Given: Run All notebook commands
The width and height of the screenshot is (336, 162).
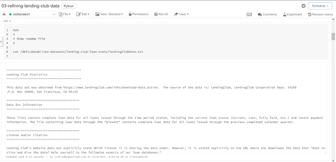Looking at the screenshot, I should [161, 14].
